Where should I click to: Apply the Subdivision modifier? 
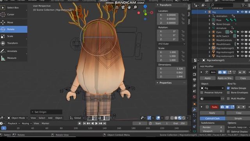(212, 113)
